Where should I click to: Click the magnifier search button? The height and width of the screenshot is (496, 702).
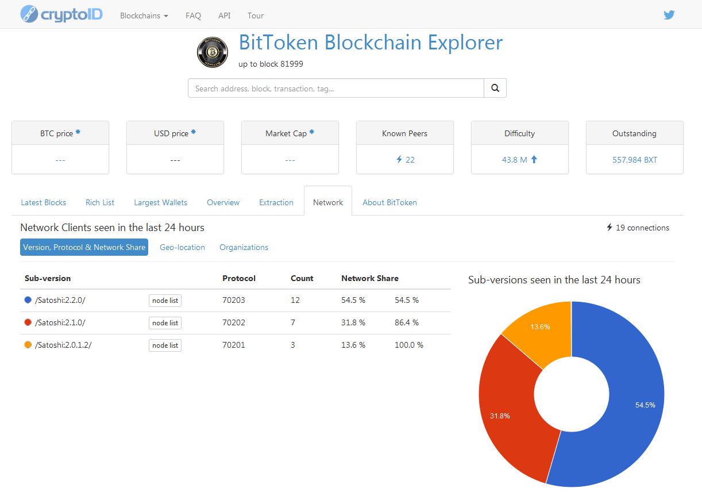[495, 88]
